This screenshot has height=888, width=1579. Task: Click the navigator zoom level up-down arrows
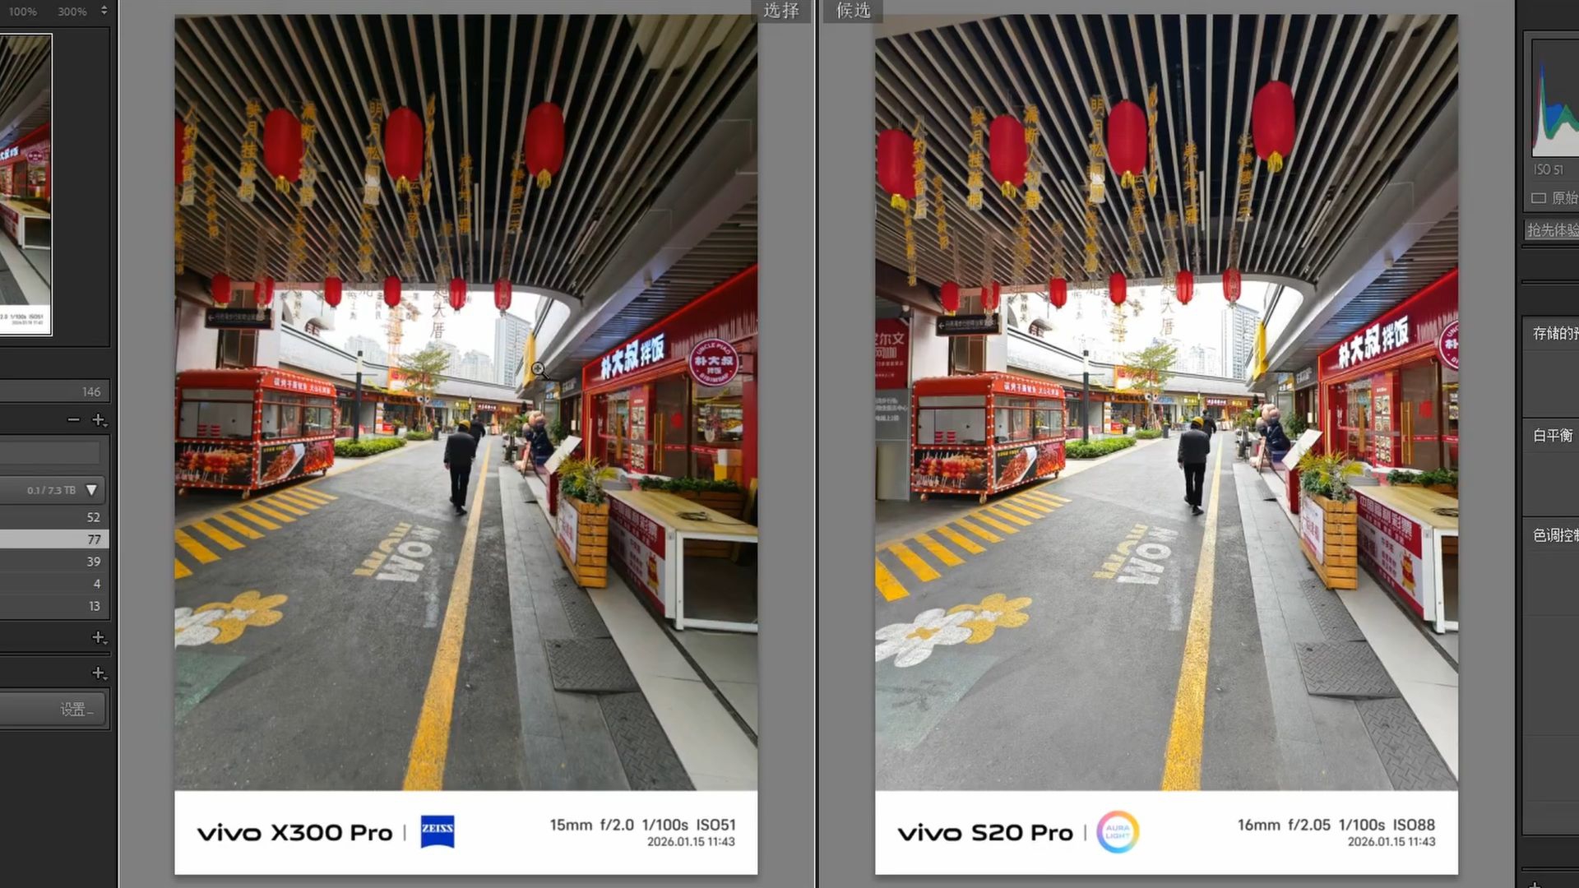click(104, 12)
